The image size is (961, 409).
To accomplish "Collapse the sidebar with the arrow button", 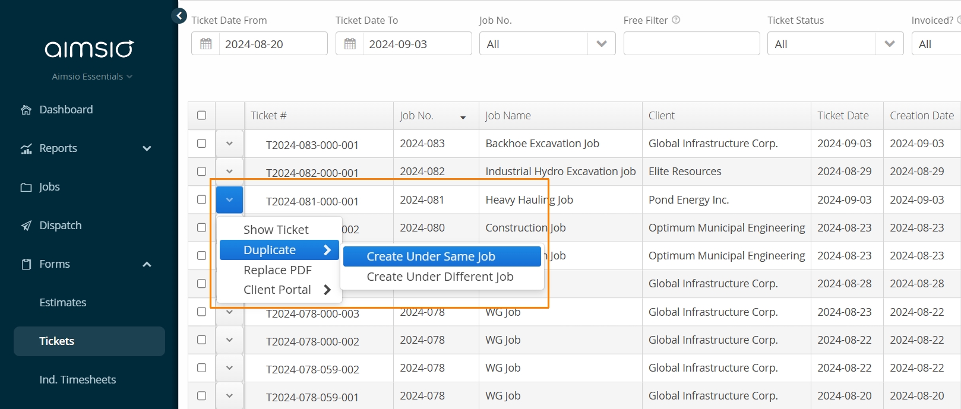I will (179, 16).
